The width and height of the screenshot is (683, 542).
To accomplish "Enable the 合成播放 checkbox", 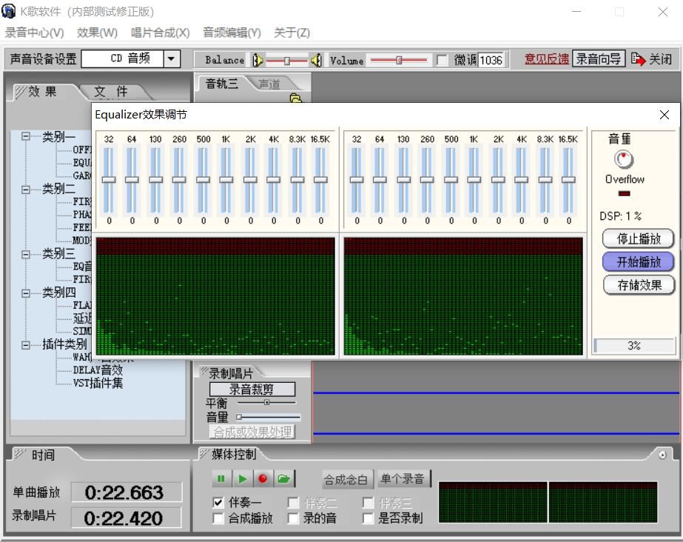I will [x=219, y=518].
